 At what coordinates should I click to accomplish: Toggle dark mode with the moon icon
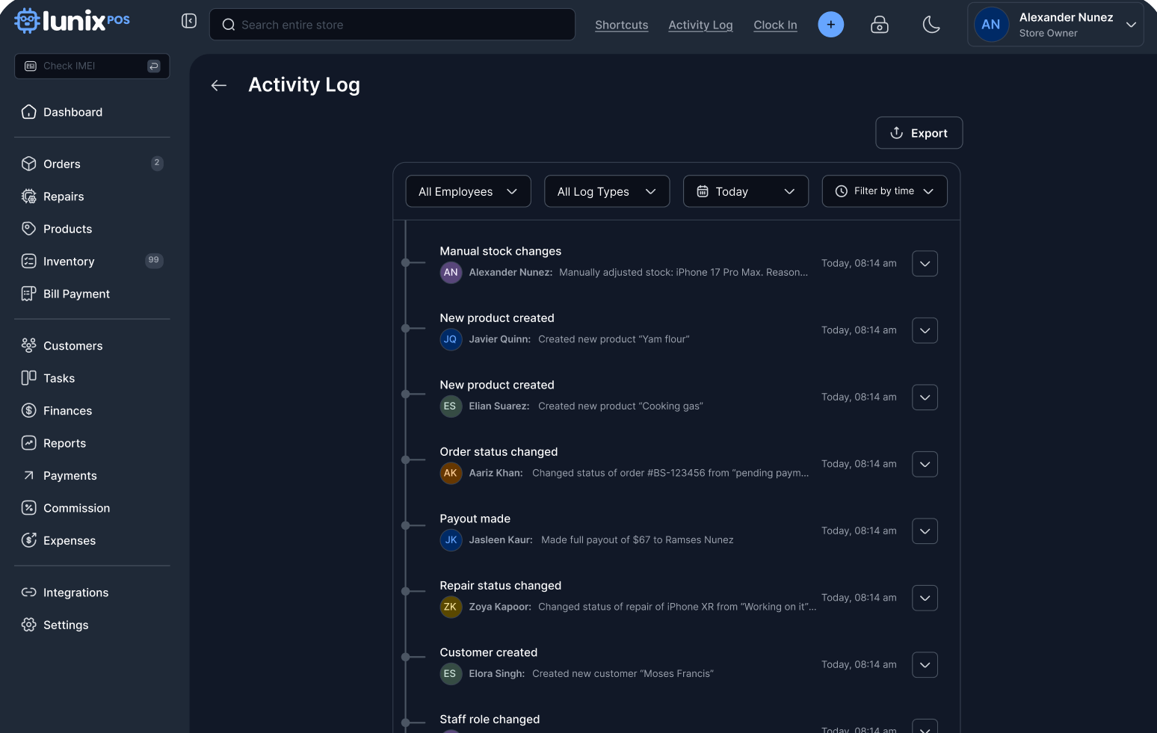[x=931, y=25]
